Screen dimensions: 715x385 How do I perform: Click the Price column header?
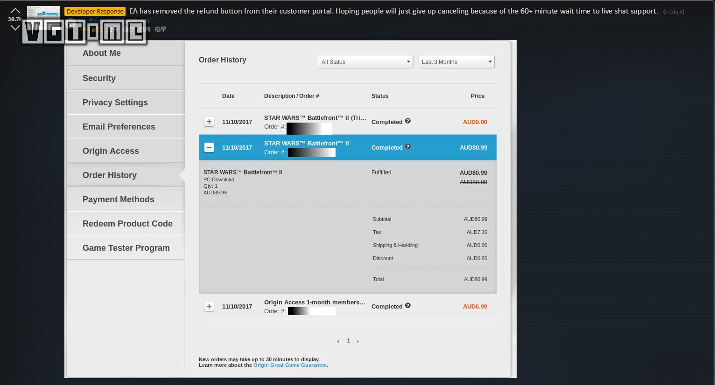pyautogui.click(x=477, y=96)
